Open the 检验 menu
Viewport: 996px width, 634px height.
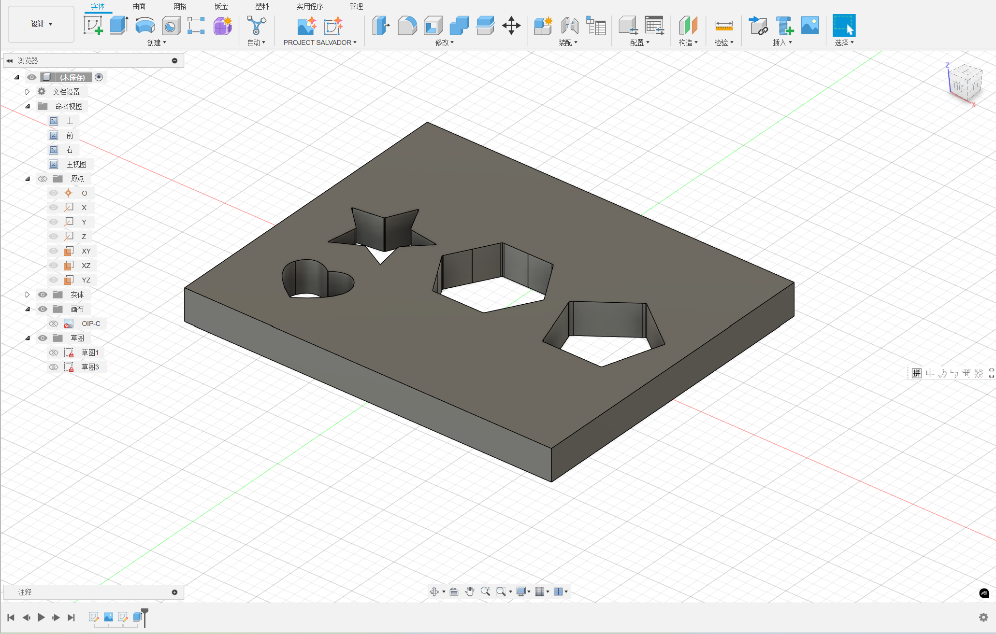click(x=723, y=42)
